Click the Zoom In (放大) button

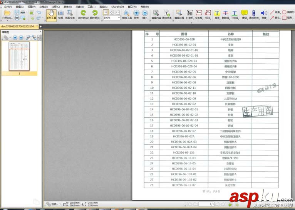136,15
